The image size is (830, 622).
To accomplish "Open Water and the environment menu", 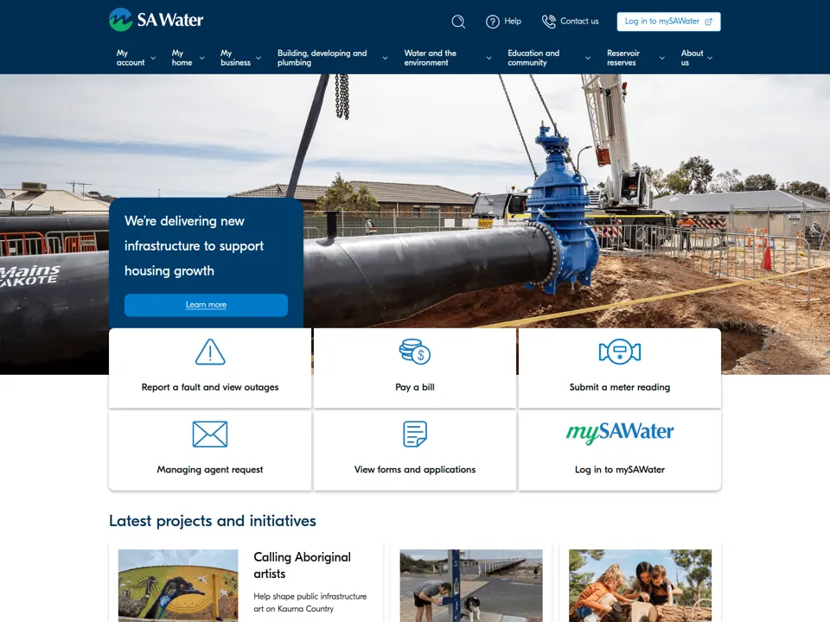I will point(430,58).
